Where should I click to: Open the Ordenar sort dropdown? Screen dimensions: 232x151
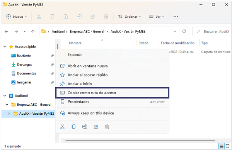tap(129, 17)
